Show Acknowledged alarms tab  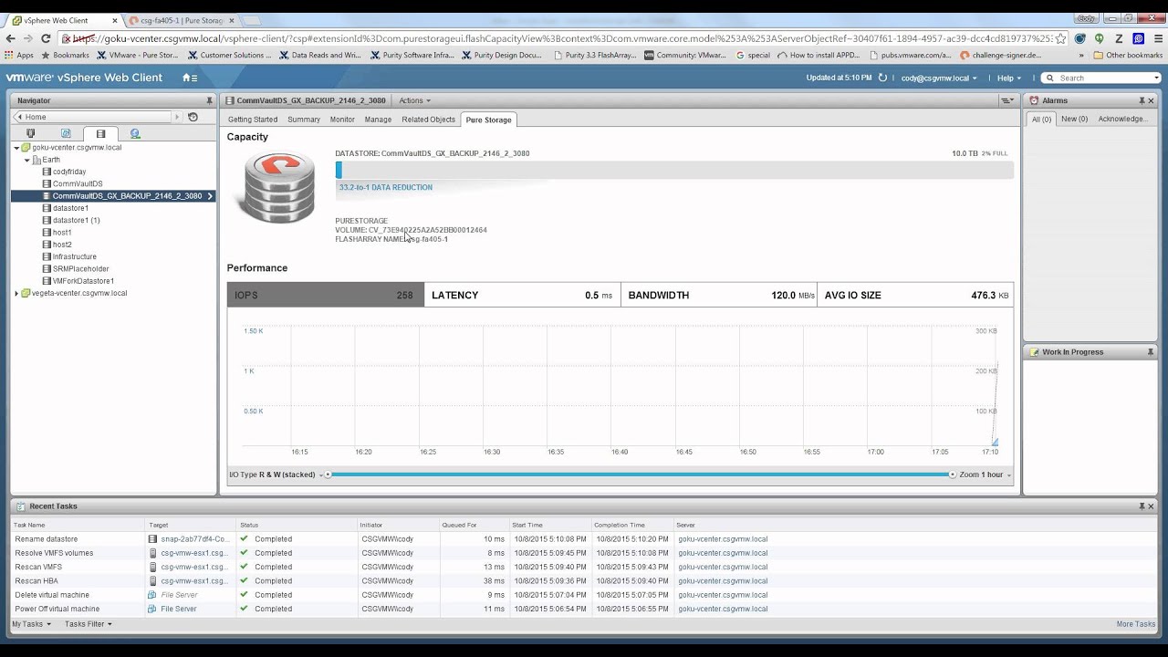click(1122, 119)
